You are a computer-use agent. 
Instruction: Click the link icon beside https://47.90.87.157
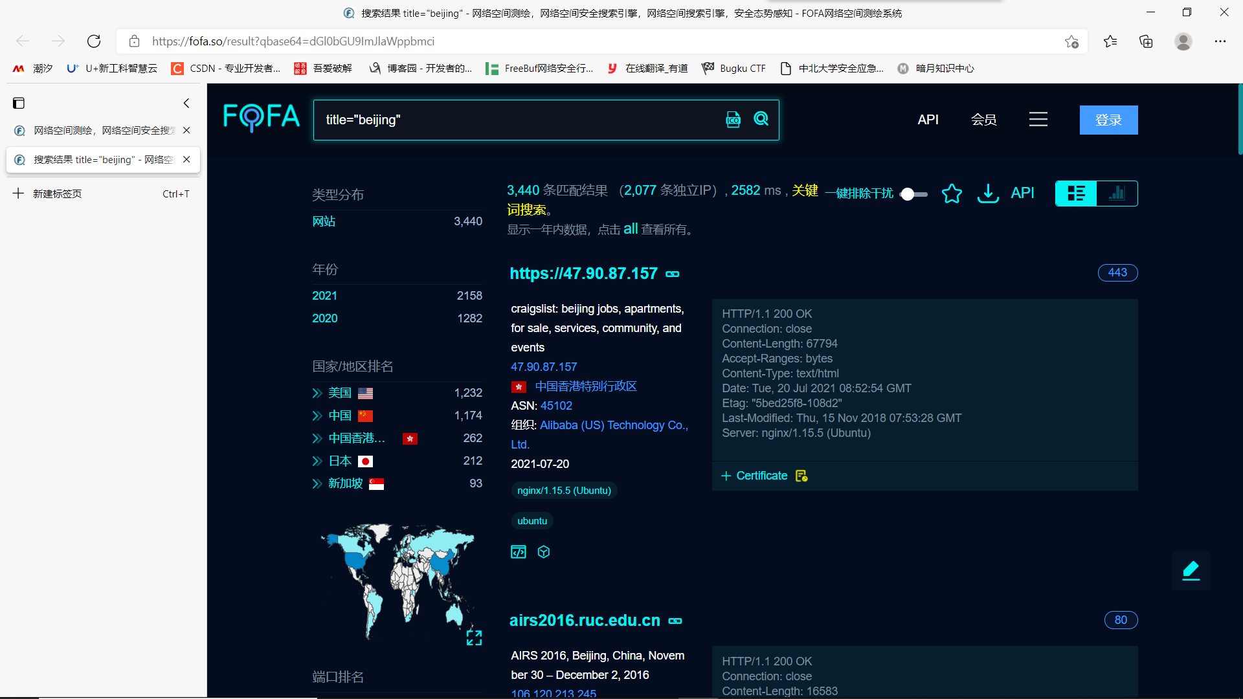point(673,274)
